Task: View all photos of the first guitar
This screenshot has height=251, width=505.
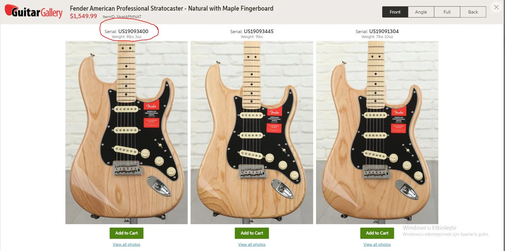Action: coord(126,244)
